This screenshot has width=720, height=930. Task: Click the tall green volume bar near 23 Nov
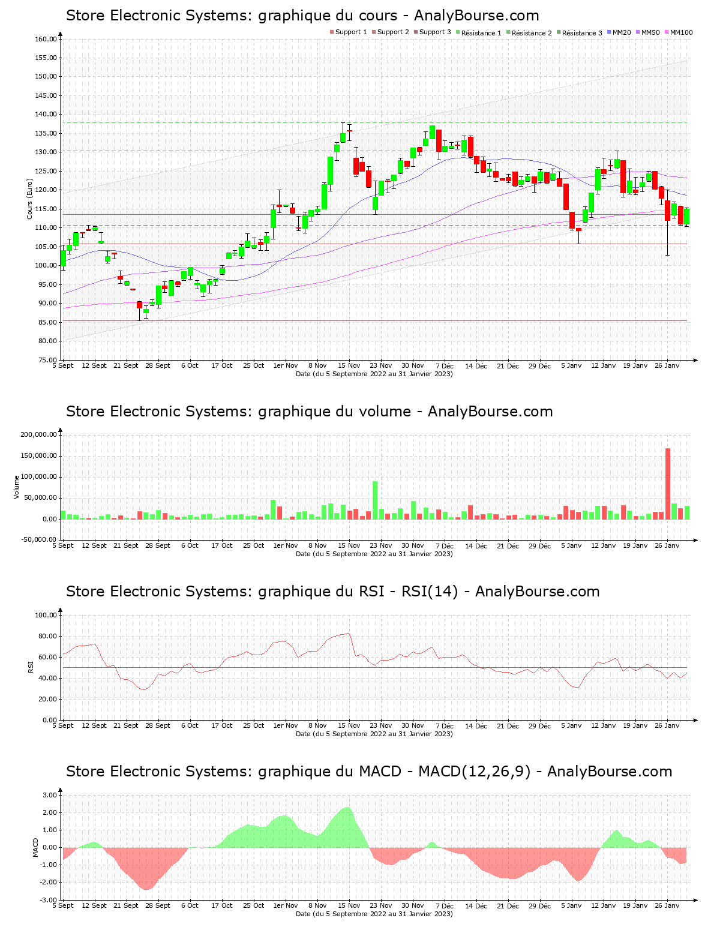pos(375,500)
